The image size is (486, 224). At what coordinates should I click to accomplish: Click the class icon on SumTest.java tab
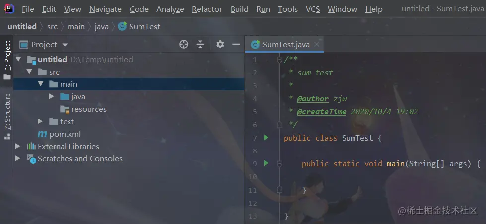(255, 45)
